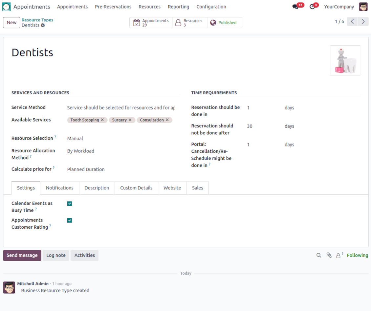
Task: Click the paperclip attachments icon
Action: 329,255
